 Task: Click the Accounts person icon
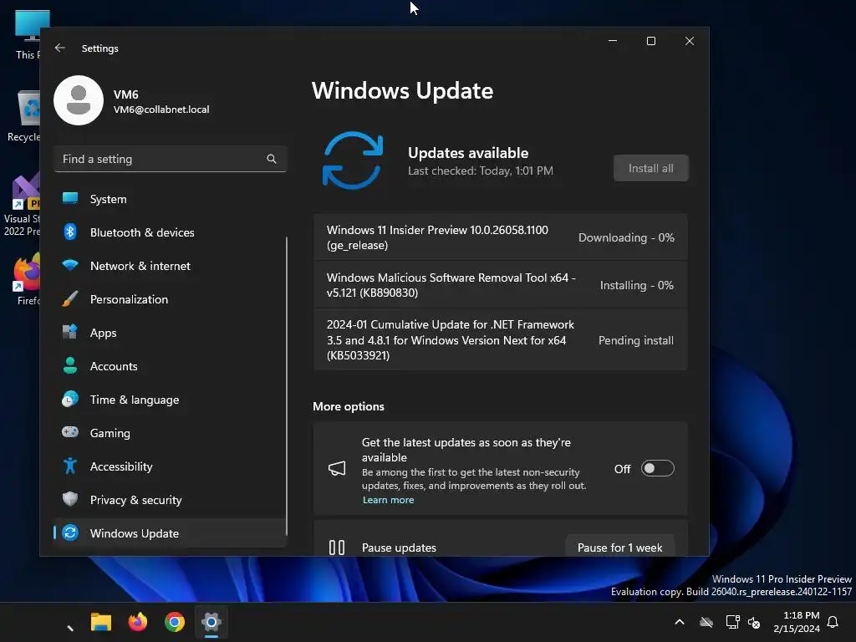click(70, 365)
